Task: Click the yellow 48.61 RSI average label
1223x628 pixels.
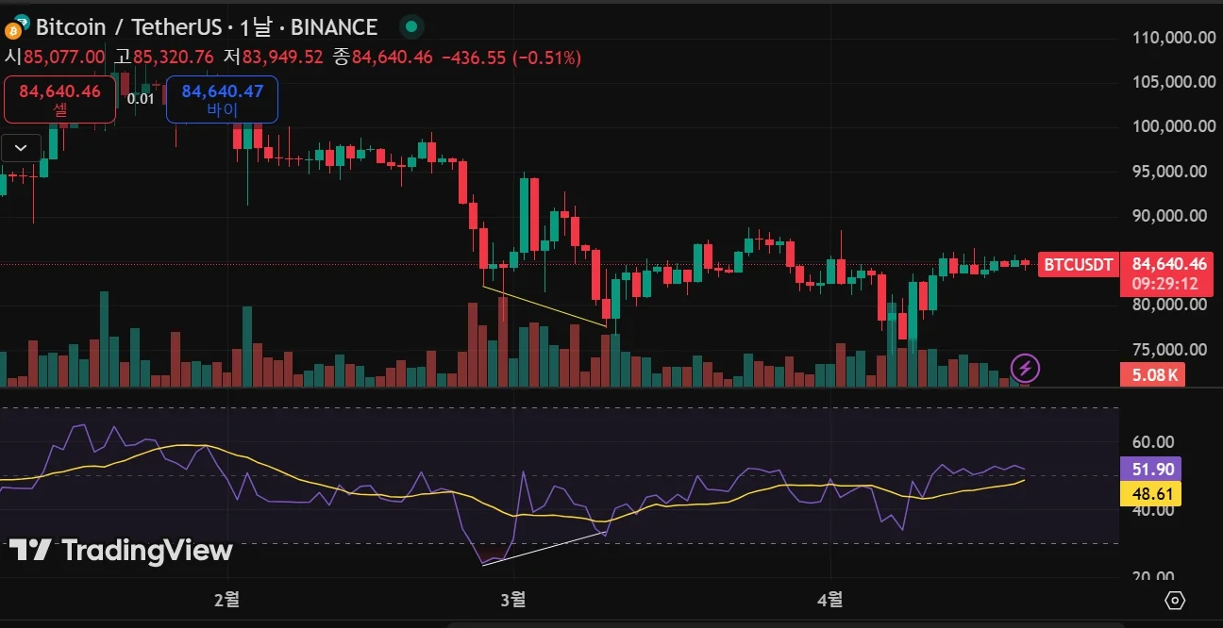Action: (x=1156, y=493)
